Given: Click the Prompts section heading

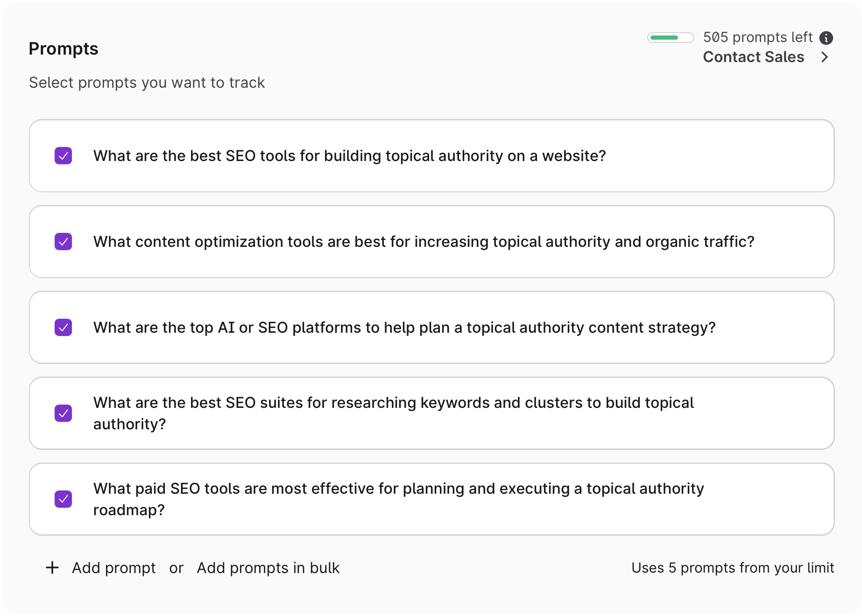Looking at the screenshot, I should [64, 49].
